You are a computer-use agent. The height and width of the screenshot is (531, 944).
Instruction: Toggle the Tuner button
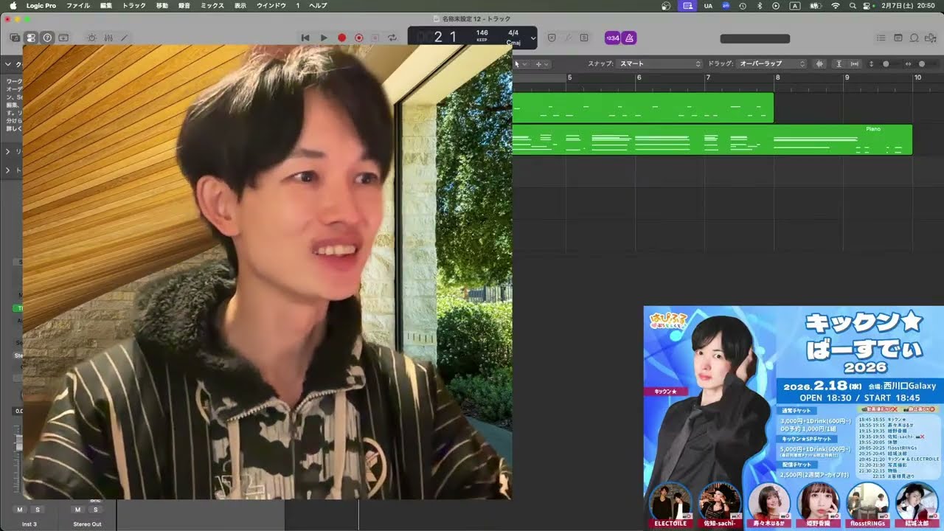[x=568, y=38]
